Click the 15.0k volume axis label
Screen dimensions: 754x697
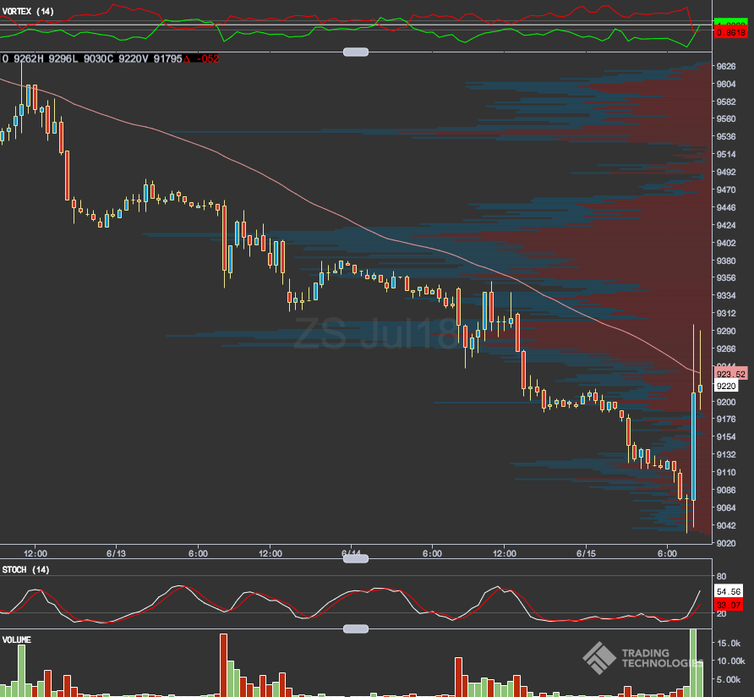pos(729,644)
